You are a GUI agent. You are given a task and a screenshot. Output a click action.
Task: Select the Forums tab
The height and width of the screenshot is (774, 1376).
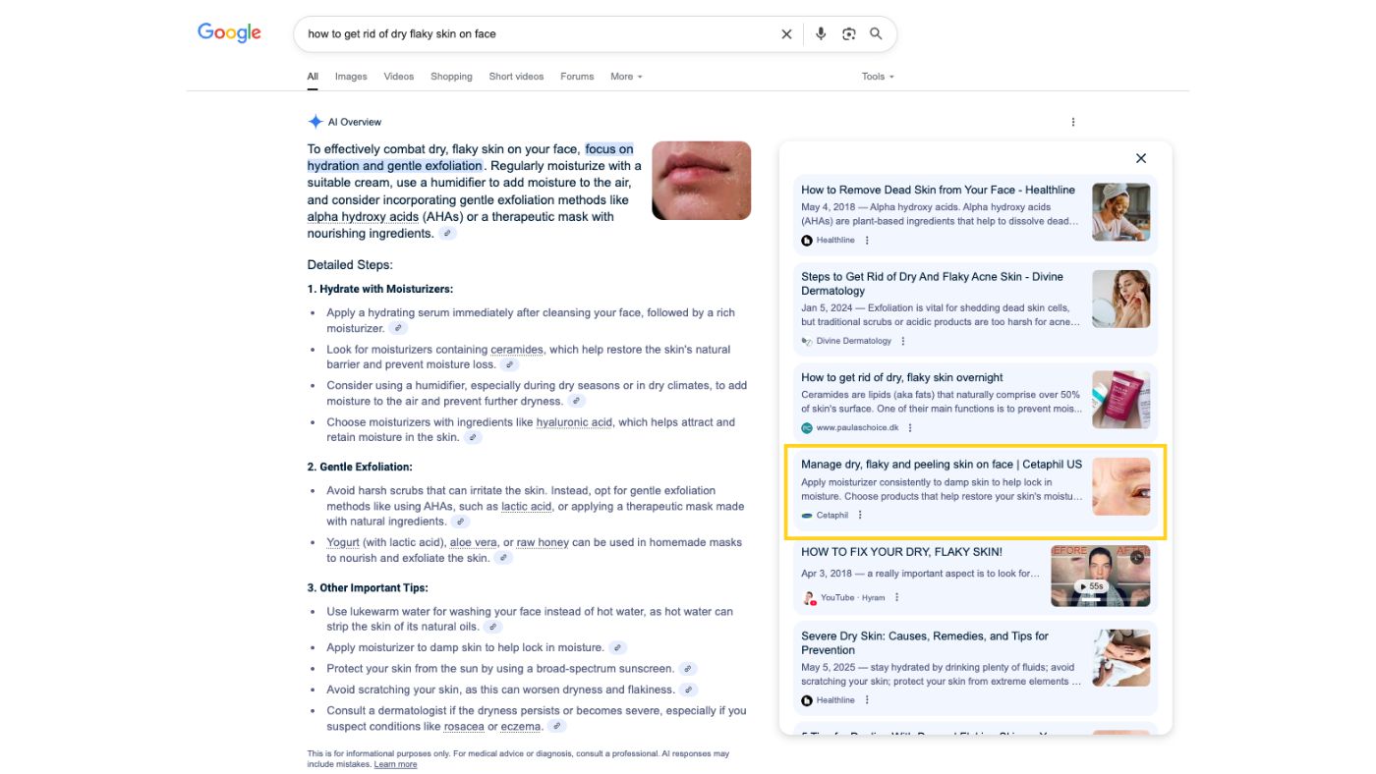[x=577, y=76]
